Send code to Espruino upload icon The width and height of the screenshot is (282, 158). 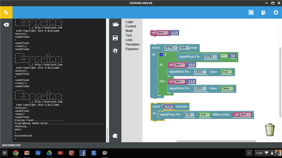(115, 51)
